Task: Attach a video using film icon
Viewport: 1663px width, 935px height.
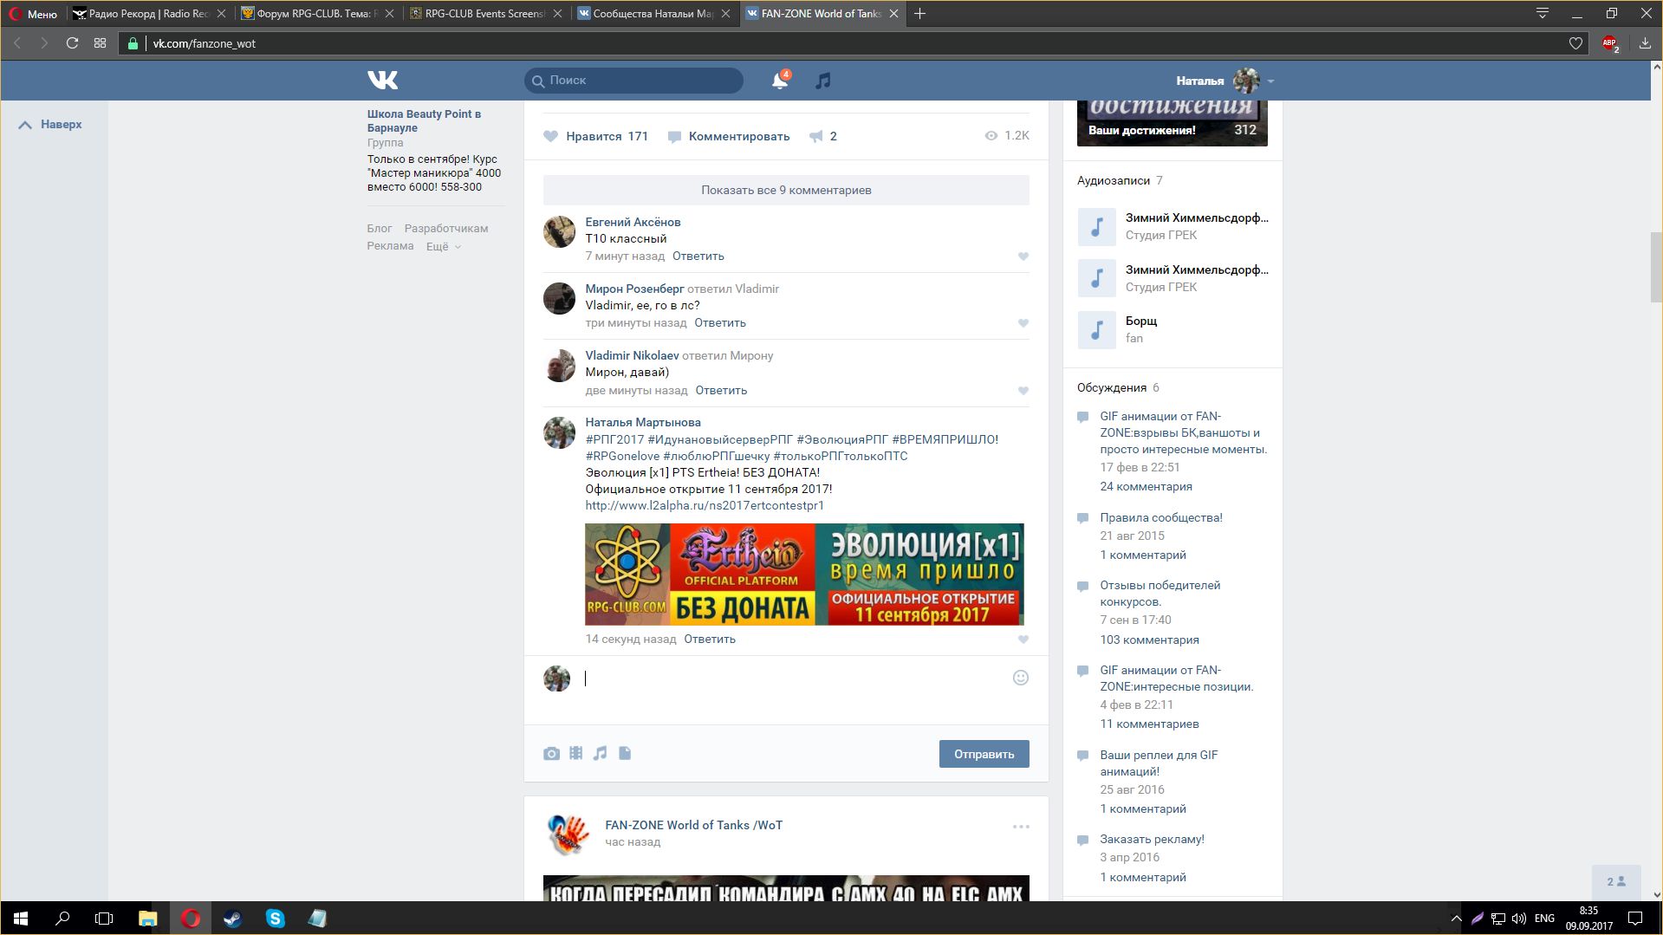Action: coord(575,753)
